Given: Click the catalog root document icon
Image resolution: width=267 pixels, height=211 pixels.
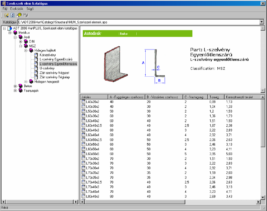Looking at the screenshot, I should [10, 28].
